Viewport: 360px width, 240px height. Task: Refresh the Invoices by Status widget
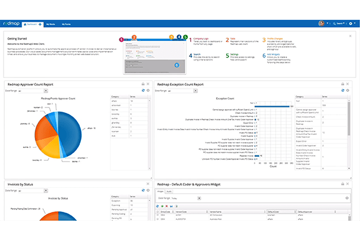pos(142,190)
